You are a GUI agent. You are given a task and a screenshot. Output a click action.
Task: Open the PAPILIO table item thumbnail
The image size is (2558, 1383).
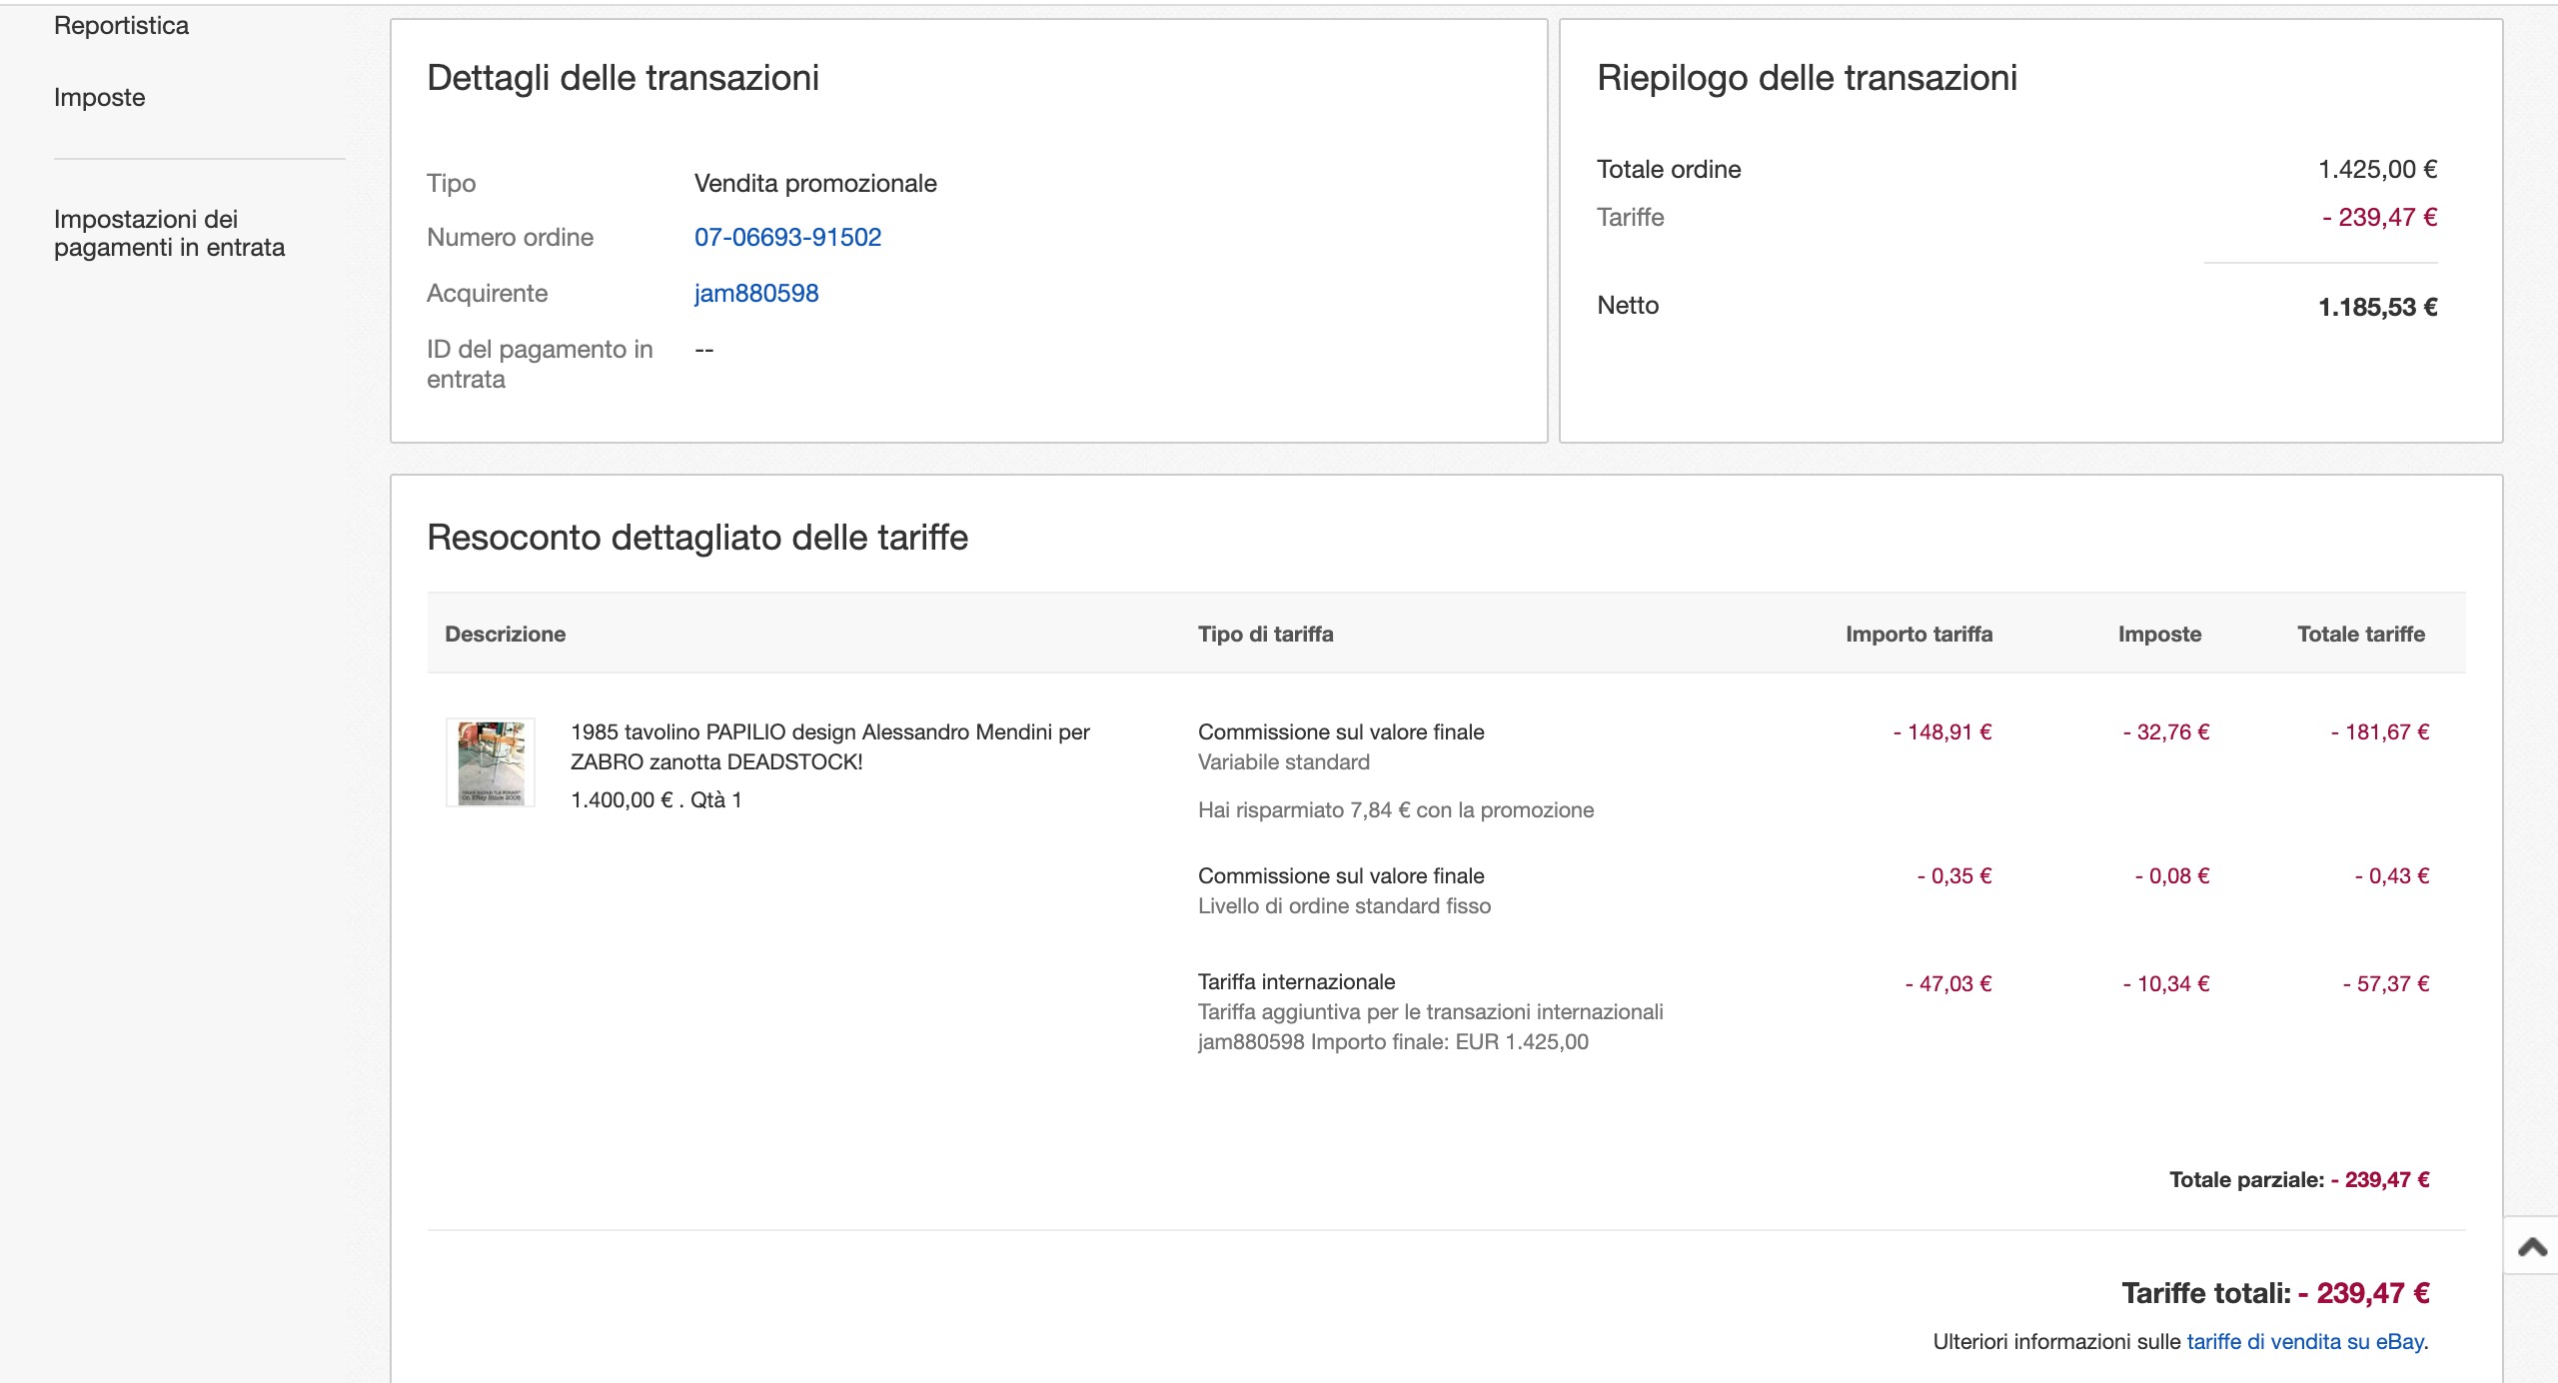tap(490, 761)
